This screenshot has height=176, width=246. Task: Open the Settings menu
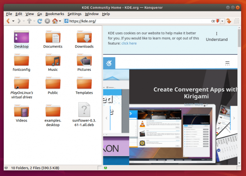(x=74, y=14)
